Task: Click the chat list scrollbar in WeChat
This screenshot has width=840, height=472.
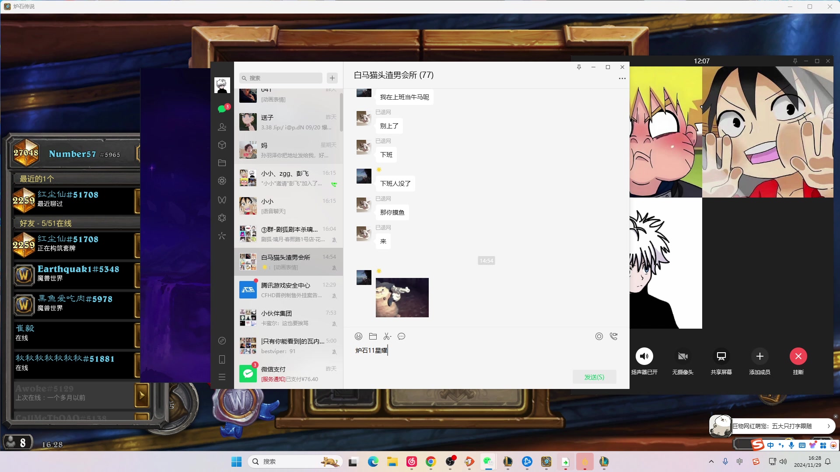Action: [341, 111]
